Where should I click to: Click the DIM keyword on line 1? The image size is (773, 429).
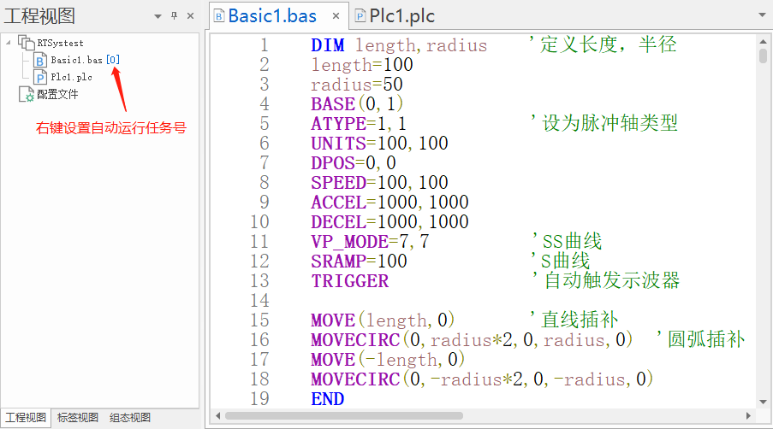coord(328,45)
